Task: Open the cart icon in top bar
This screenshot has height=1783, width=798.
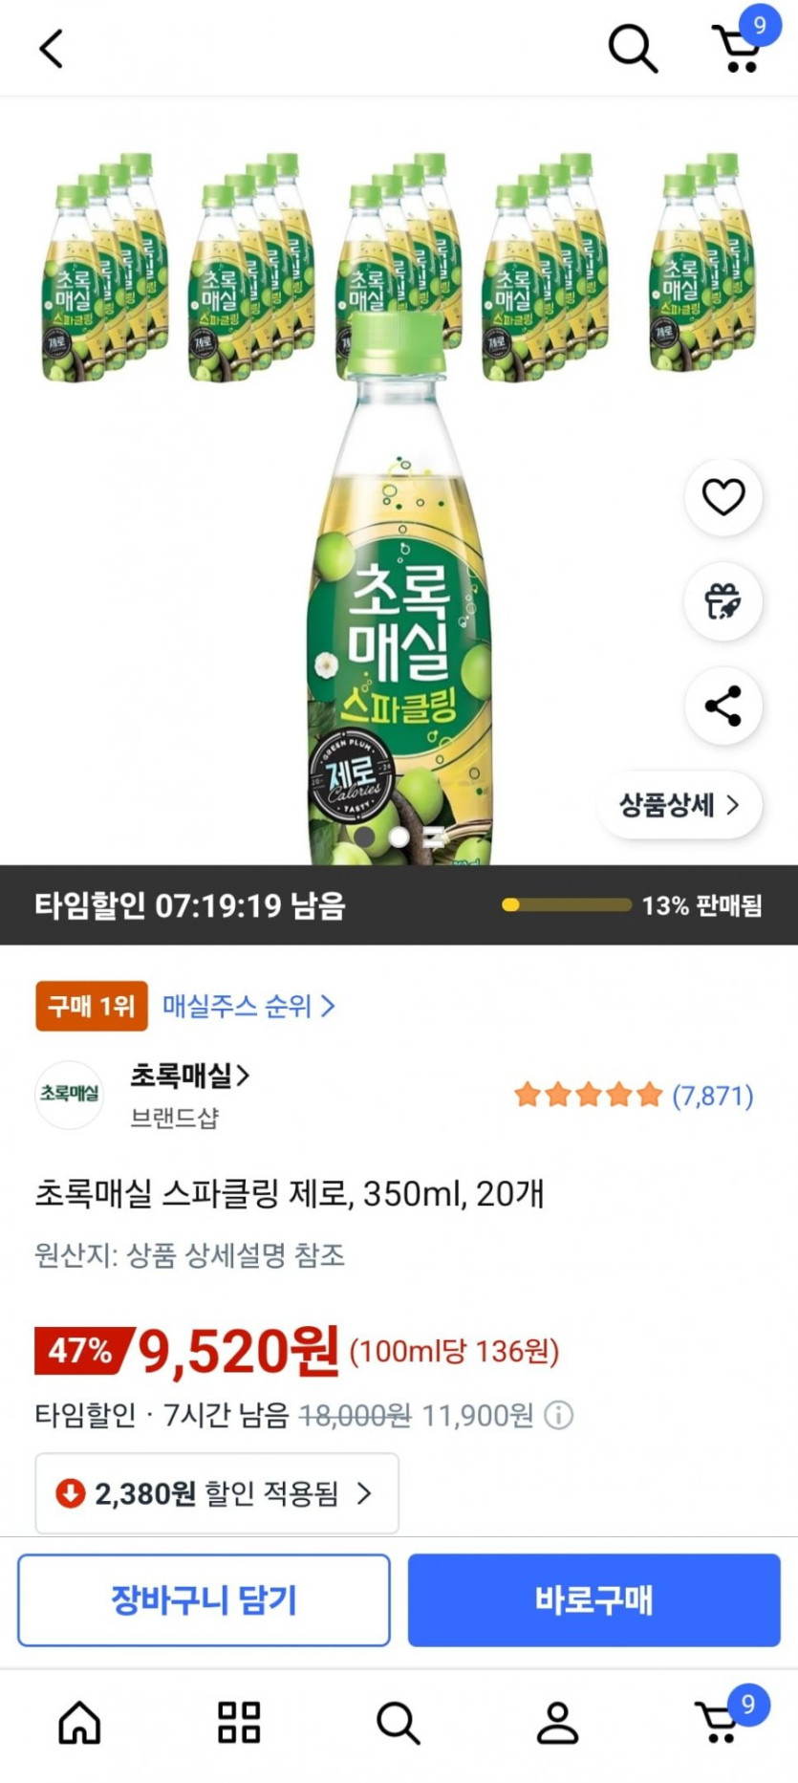Action: [737, 48]
